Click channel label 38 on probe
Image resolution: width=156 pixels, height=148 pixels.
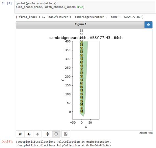(81, 108)
